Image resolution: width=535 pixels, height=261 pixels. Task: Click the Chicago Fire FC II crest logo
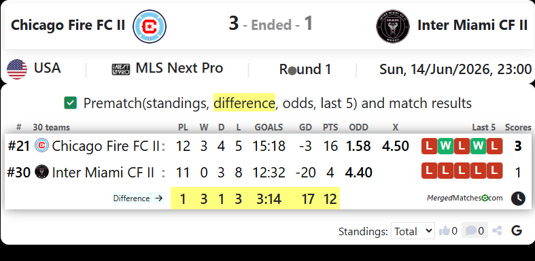[x=150, y=27]
